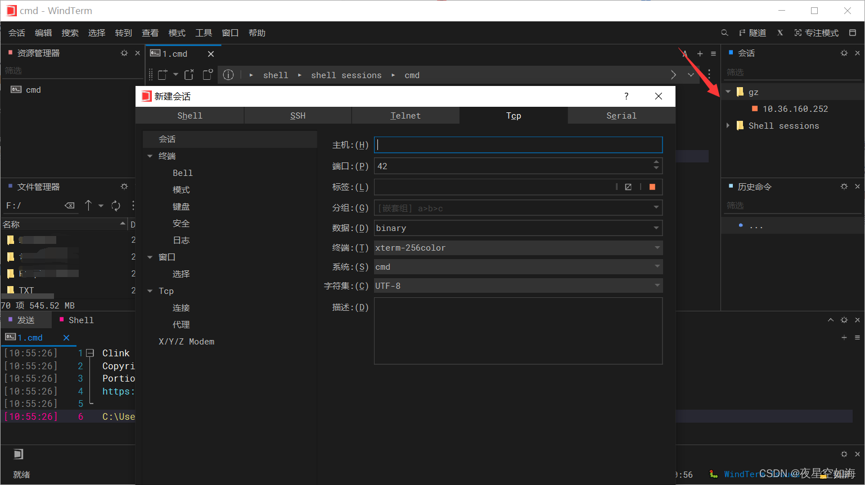Click the 主机 host input field

click(x=518, y=145)
